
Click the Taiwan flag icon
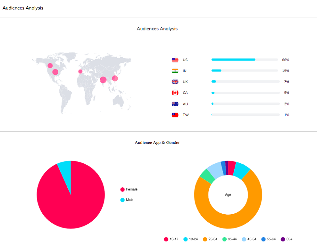pyautogui.click(x=175, y=115)
